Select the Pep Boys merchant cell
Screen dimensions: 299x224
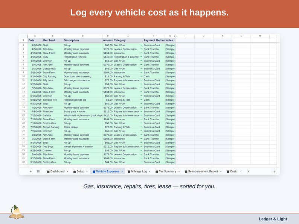coord(52,147)
